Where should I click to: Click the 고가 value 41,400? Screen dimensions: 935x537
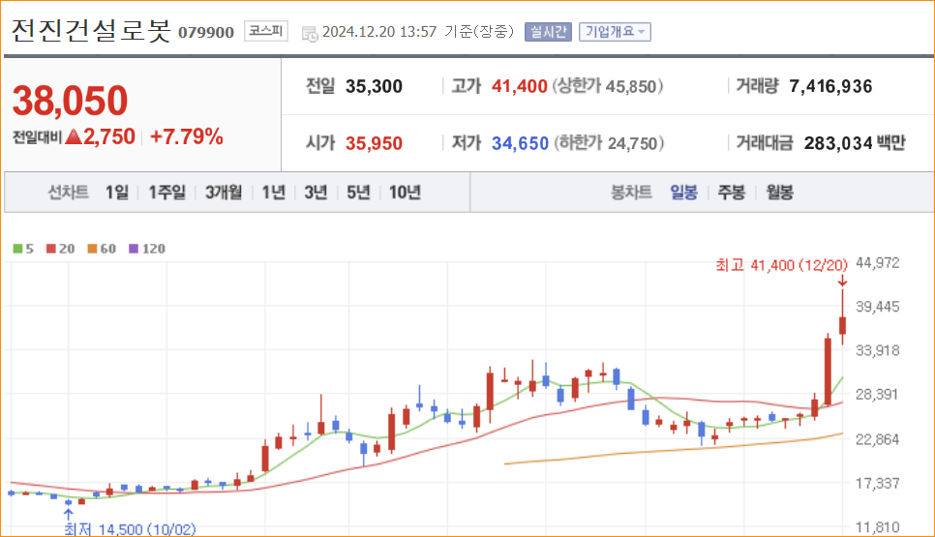coord(519,86)
